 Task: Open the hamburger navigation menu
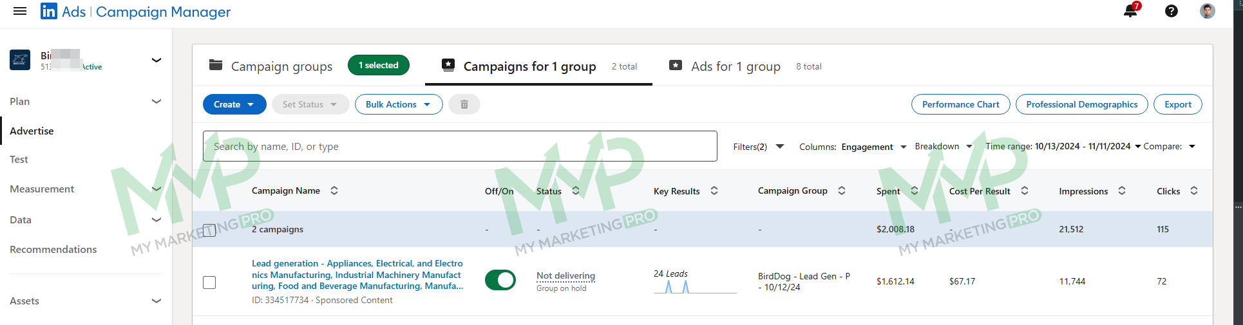coord(20,11)
